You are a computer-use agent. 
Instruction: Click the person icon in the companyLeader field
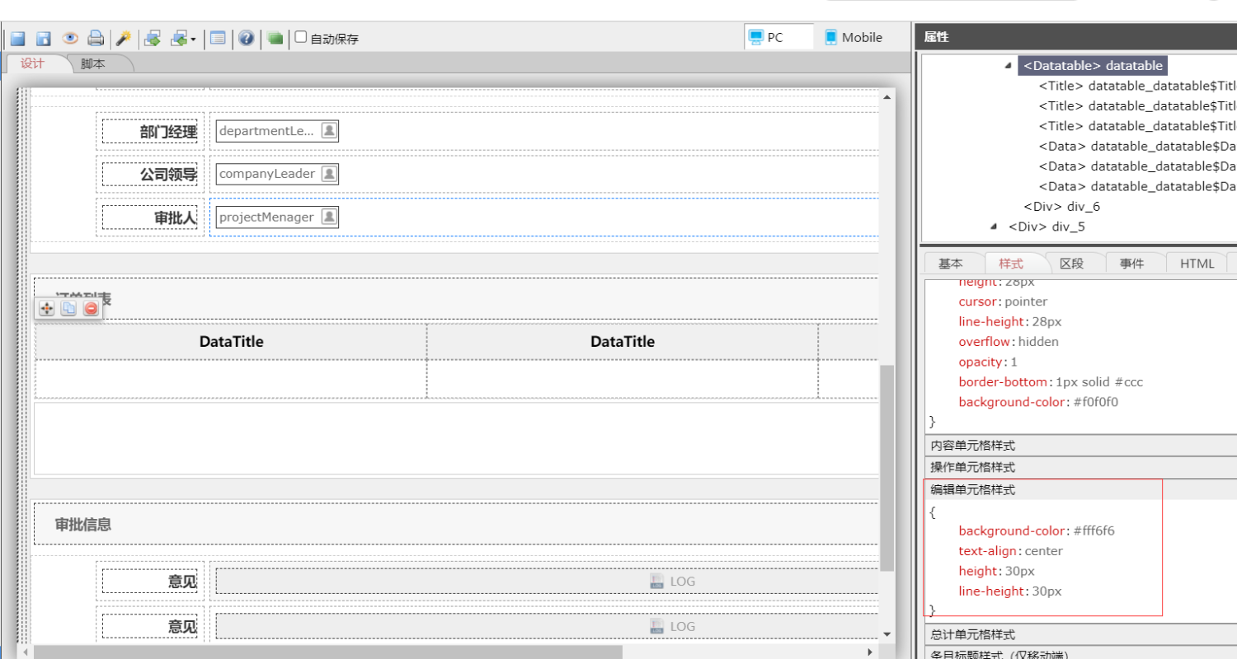[x=328, y=174]
